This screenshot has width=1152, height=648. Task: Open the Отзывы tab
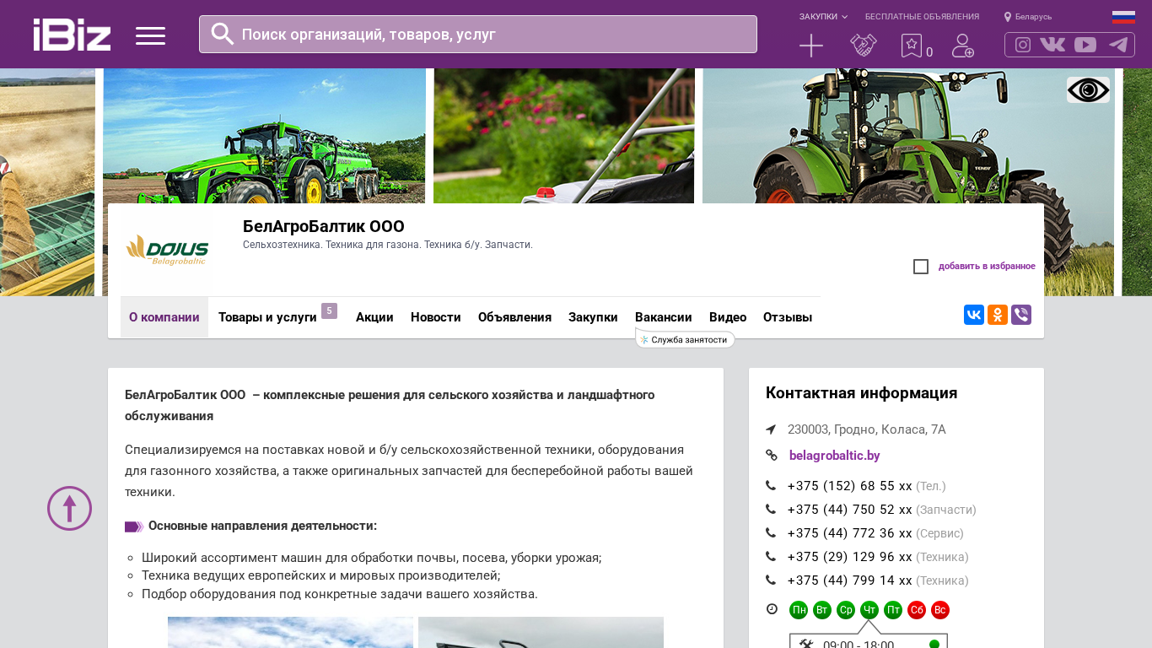788,317
